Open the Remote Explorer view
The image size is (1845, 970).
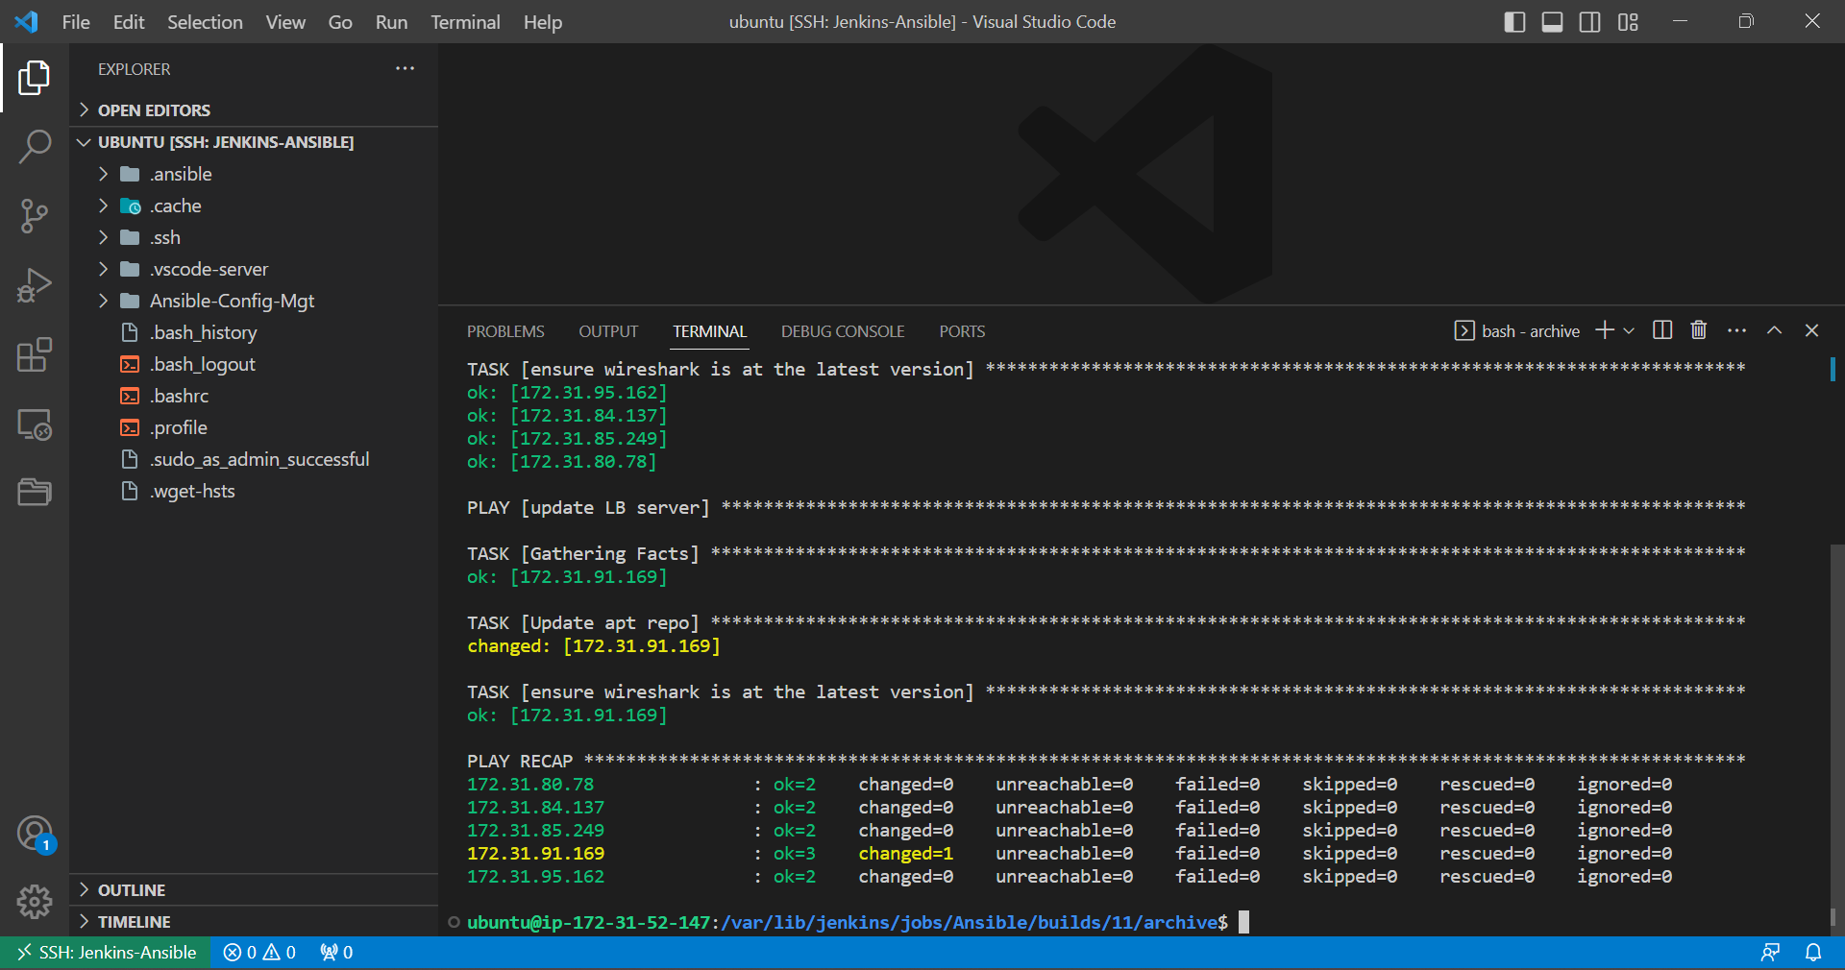(x=35, y=424)
